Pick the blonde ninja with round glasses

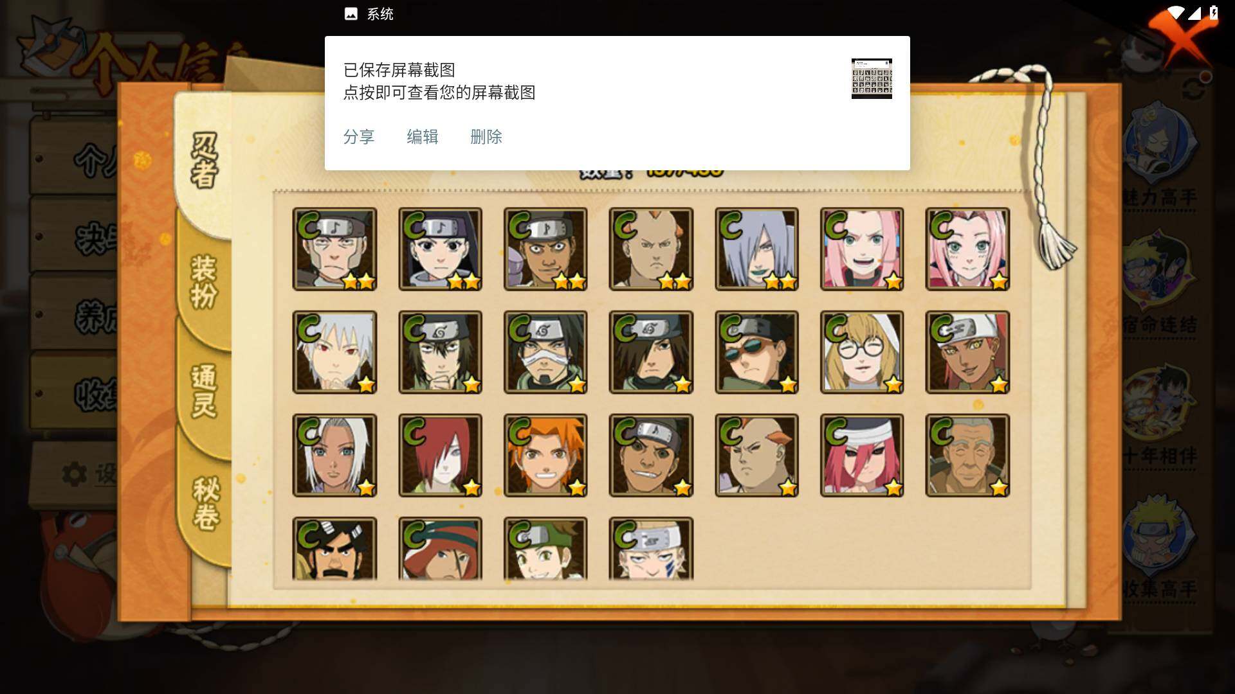[862, 352]
